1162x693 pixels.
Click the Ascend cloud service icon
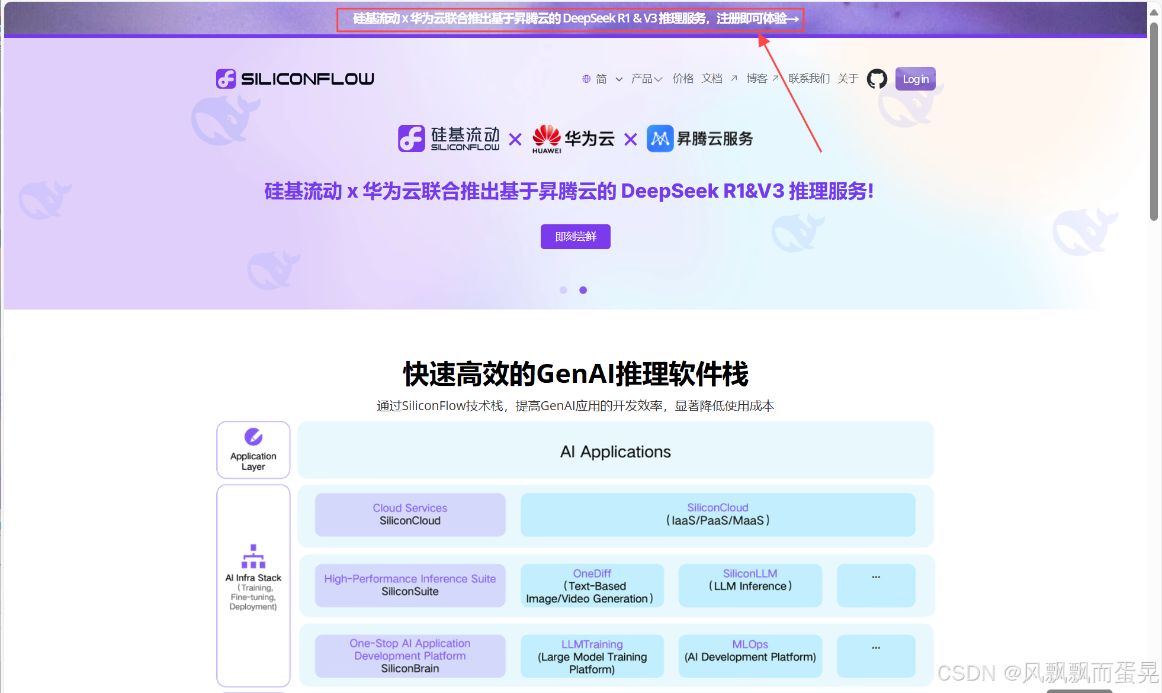[x=660, y=138]
